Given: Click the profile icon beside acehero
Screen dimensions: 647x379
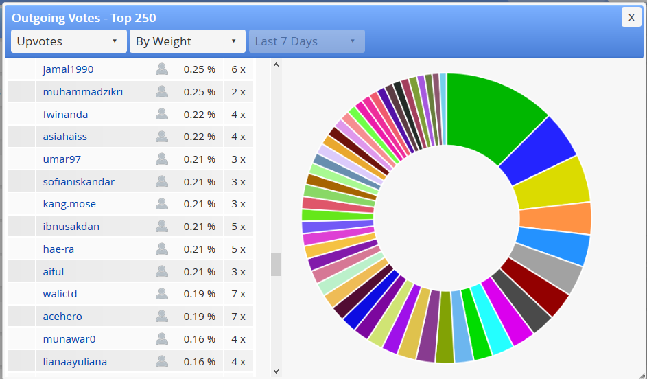Looking at the screenshot, I should click(x=162, y=317).
